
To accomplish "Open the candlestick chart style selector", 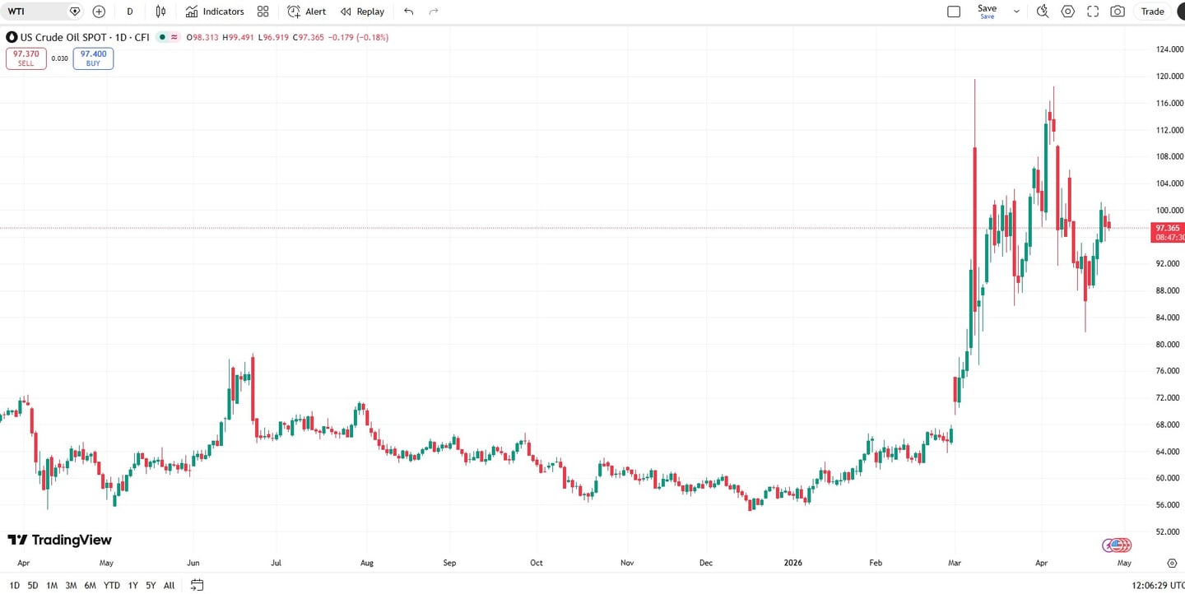I will tap(160, 12).
